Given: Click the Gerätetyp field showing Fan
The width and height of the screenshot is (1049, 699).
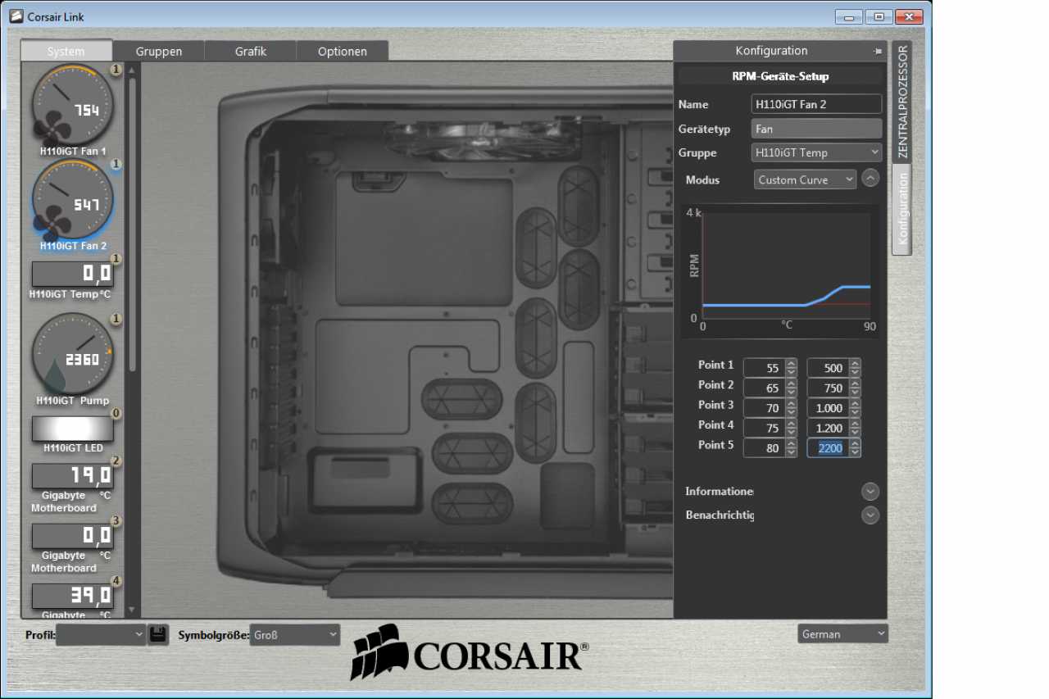Looking at the screenshot, I should pos(816,129).
